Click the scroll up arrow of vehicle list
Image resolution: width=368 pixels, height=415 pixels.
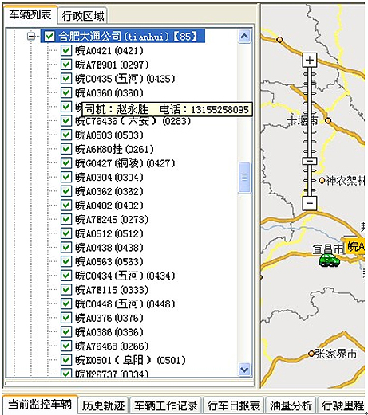(244, 37)
